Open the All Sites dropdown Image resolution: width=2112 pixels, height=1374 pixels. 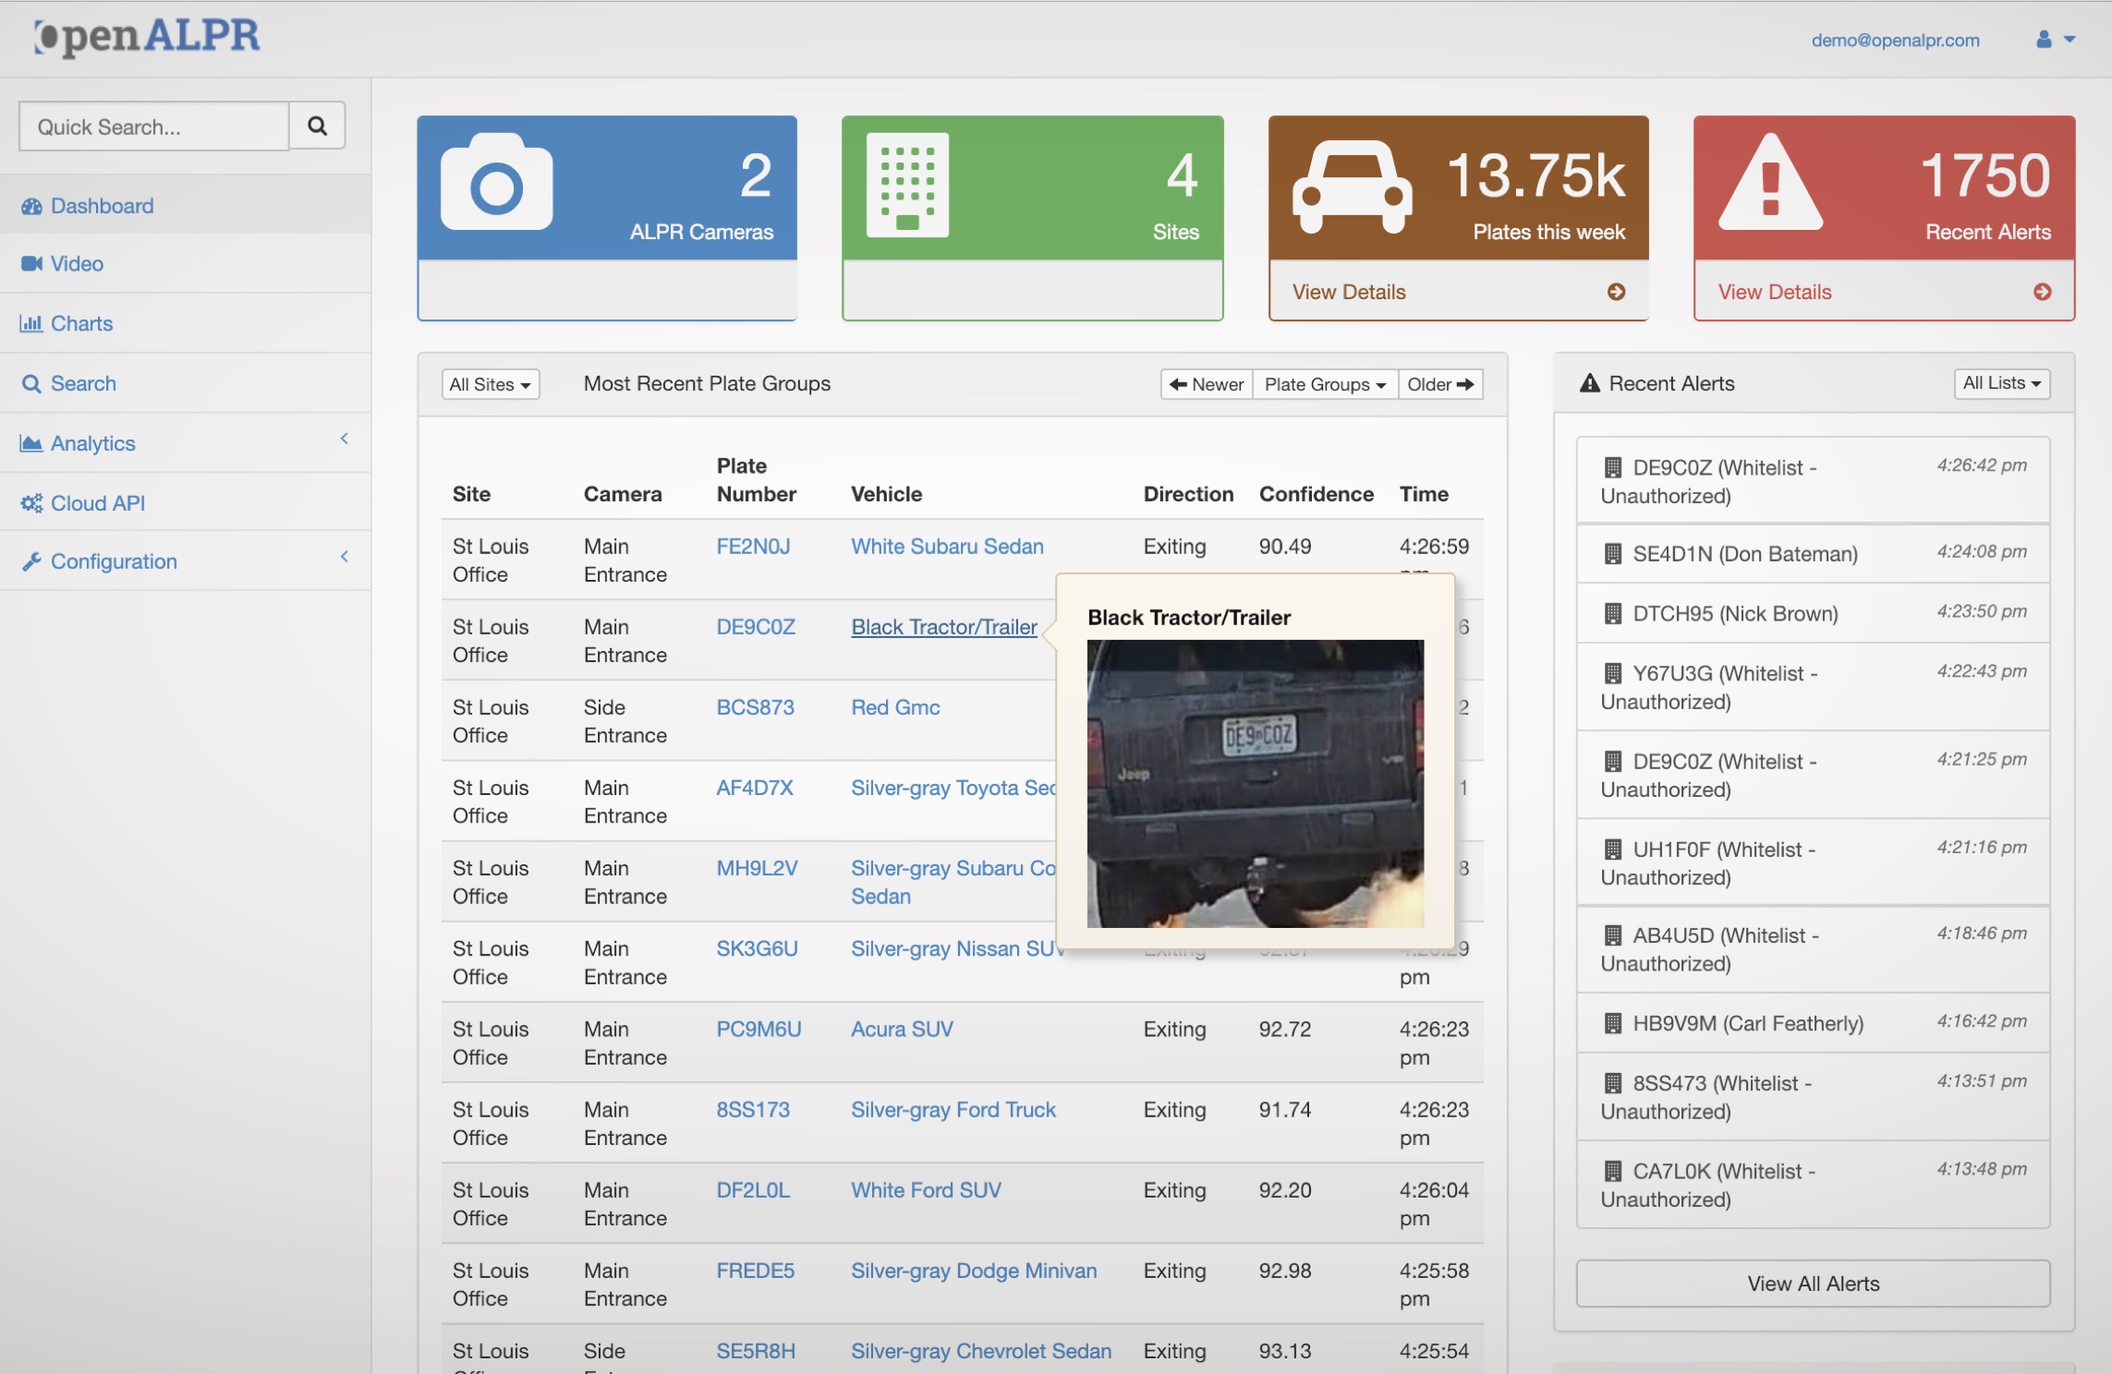tap(490, 384)
